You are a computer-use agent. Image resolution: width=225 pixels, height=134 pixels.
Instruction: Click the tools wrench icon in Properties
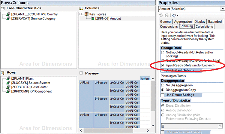click(173, 15)
